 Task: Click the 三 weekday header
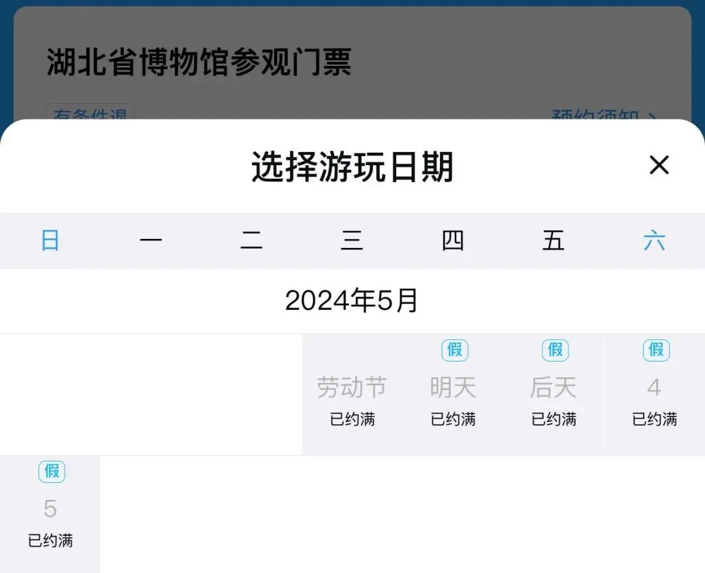352,240
